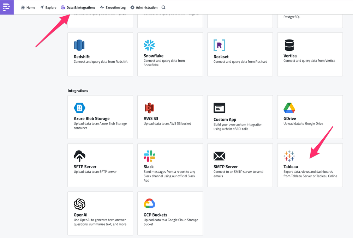Open the Execution Log menu item

(x=113, y=7)
